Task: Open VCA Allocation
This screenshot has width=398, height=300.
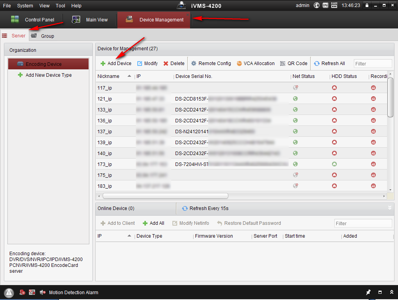Action: coord(256,64)
